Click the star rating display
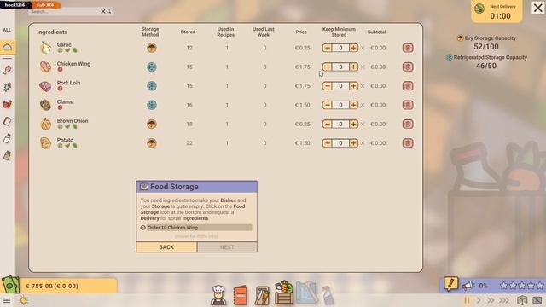 tap(521, 286)
